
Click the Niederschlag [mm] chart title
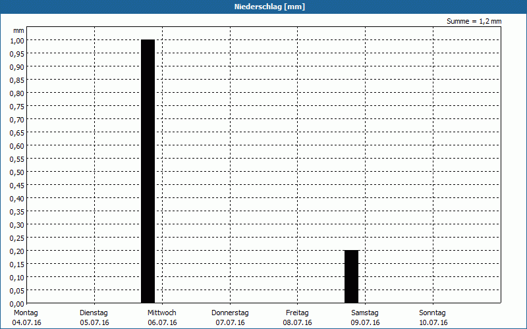(269, 7)
